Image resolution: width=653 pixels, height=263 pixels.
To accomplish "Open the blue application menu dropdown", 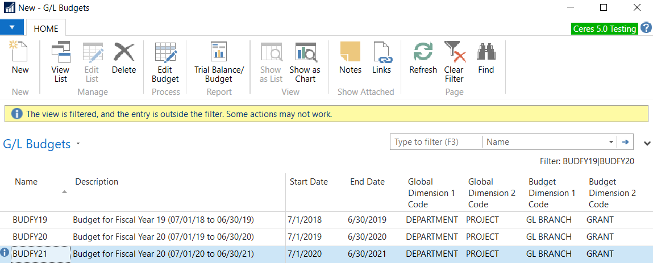I will [12, 27].
